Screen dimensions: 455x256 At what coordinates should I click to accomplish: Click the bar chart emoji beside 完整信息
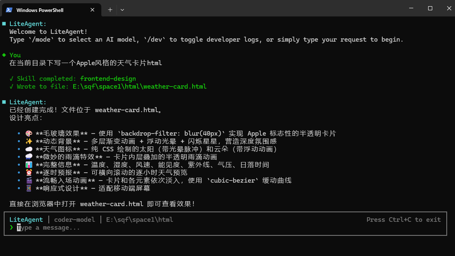pyautogui.click(x=29, y=165)
